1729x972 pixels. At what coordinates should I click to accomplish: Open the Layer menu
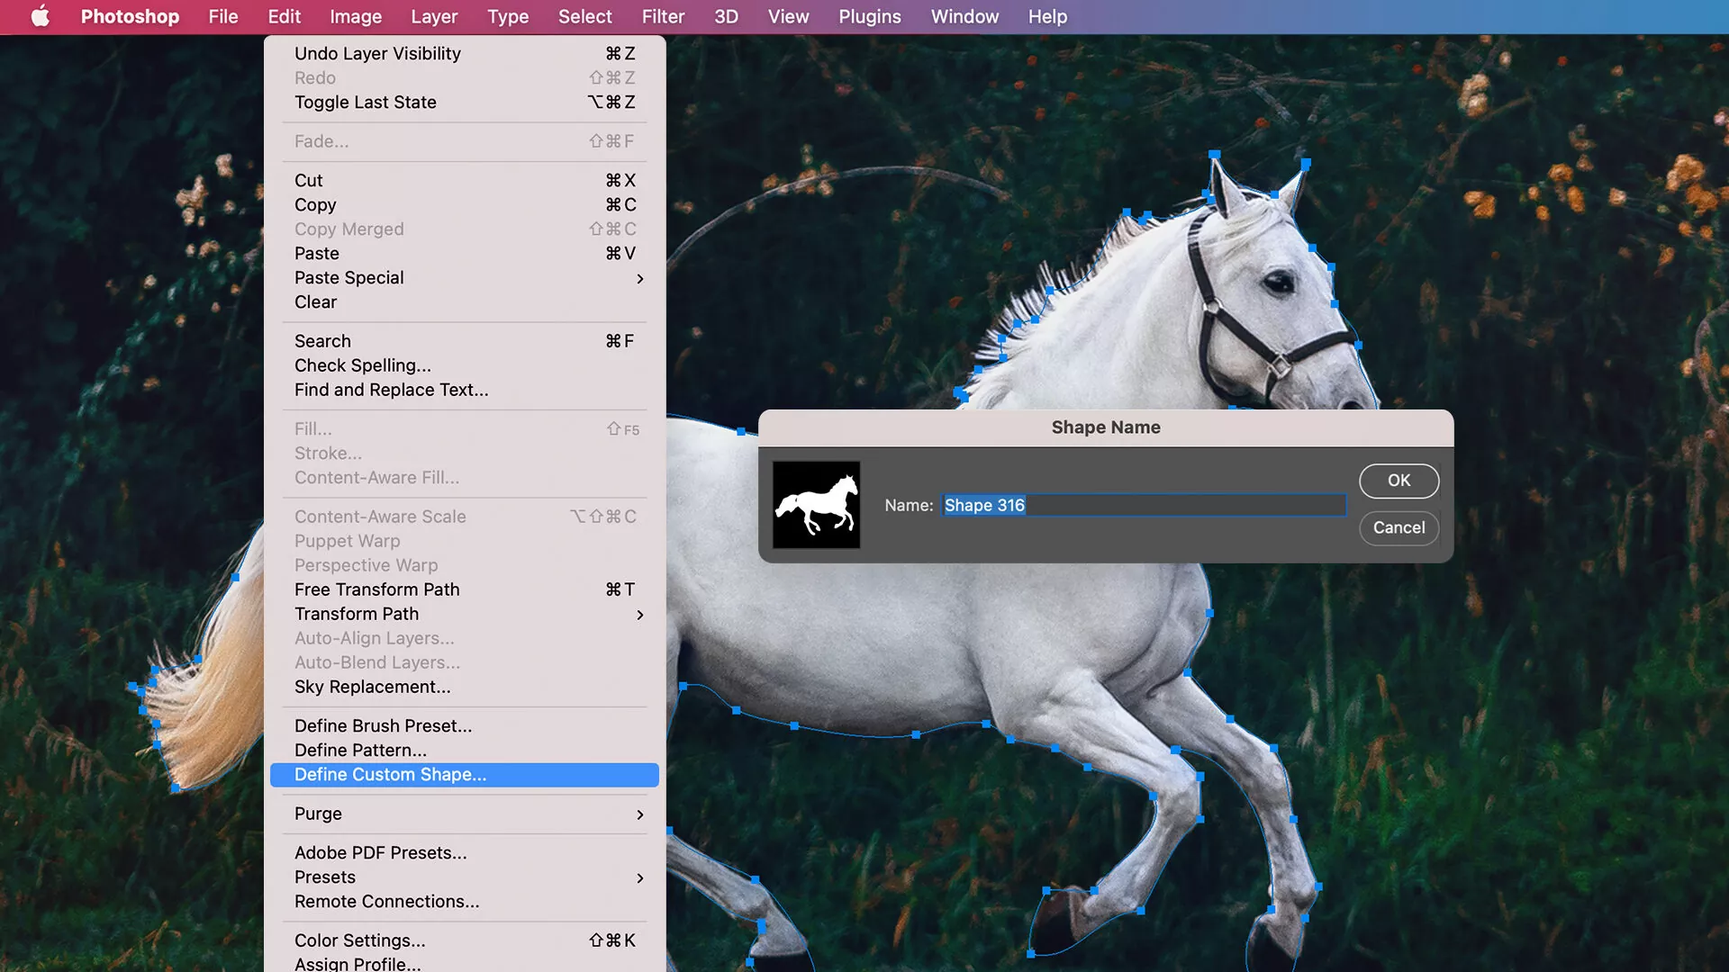point(434,16)
